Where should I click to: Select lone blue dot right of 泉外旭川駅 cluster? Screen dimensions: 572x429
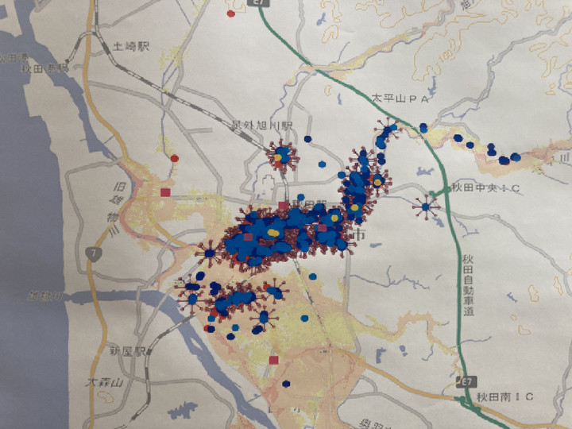[x=323, y=164]
